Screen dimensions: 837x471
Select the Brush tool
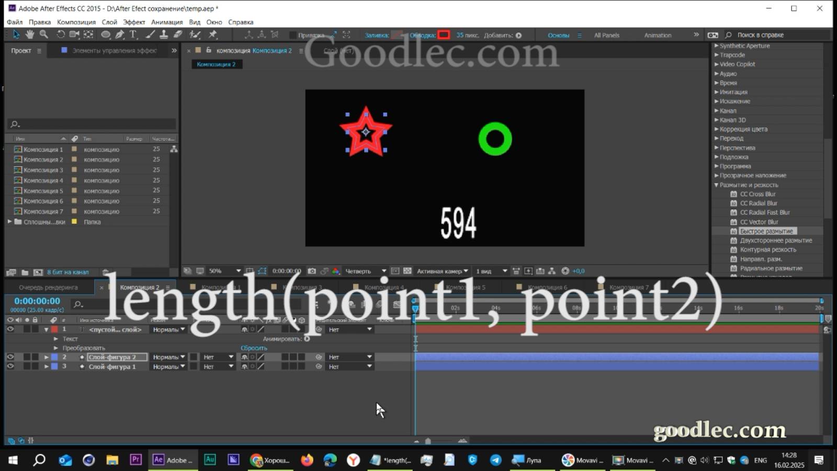[150, 35]
